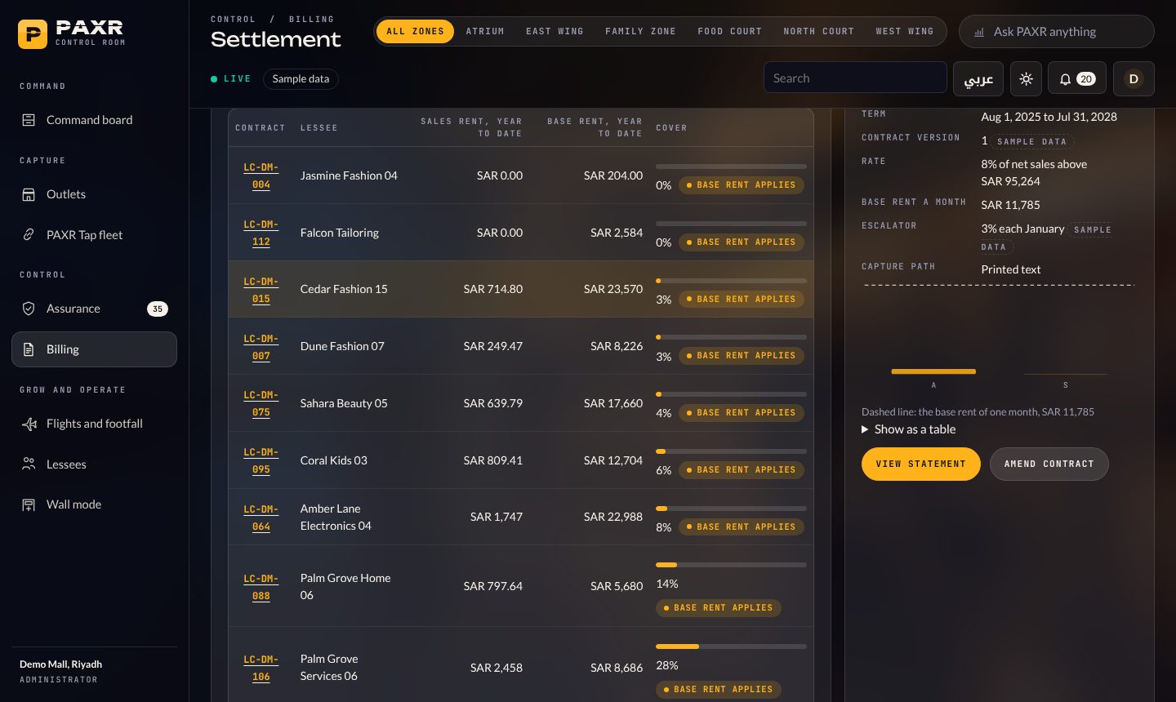Open contract LC-DM-112 link
Image resolution: width=1176 pixels, height=702 pixels.
pyautogui.click(x=261, y=233)
